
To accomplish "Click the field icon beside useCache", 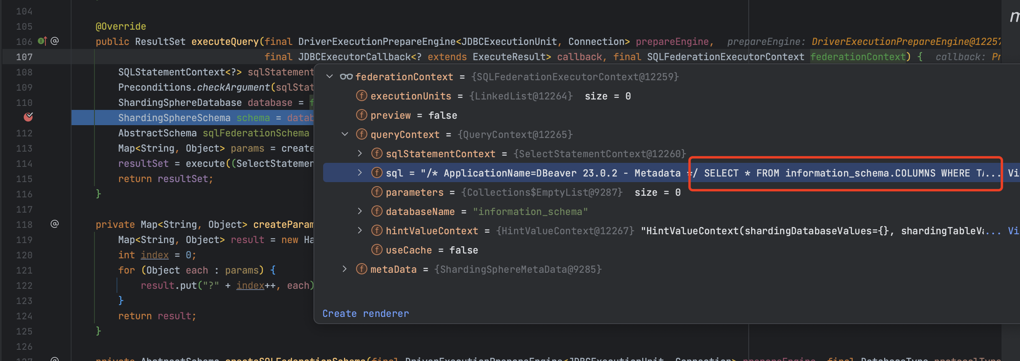I will click(x=377, y=249).
